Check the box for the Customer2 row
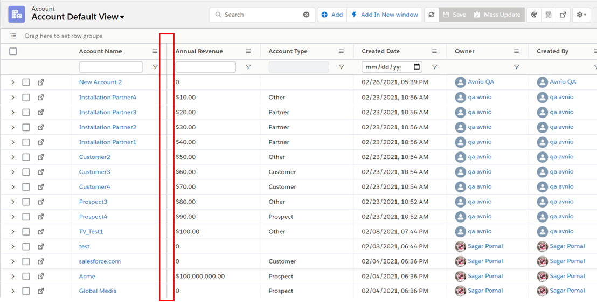This screenshot has height=304, width=597. pyautogui.click(x=26, y=157)
